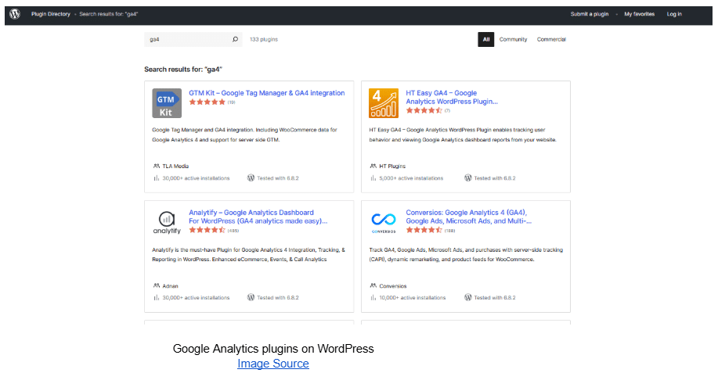Open Submit a plugin
The height and width of the screenshot is (373, 718).
point(590,14)
